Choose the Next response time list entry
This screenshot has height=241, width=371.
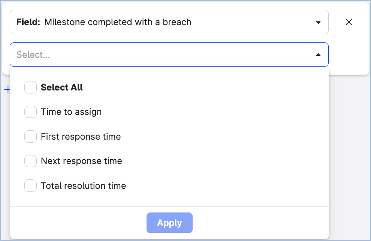click(x=81, y=161)
